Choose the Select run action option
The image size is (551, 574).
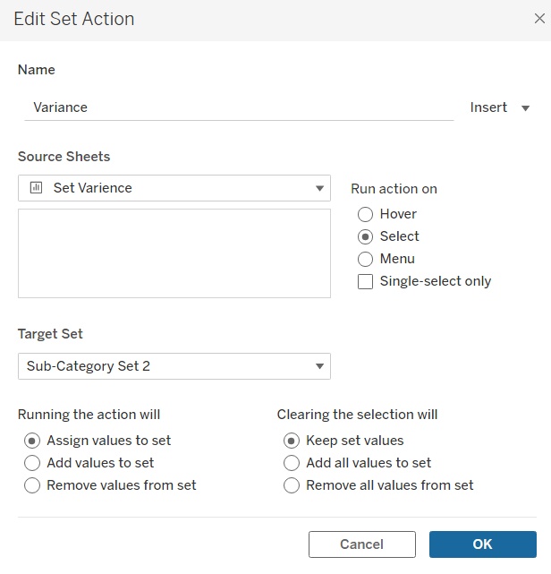pyautogui.click(x=365, y=236)
